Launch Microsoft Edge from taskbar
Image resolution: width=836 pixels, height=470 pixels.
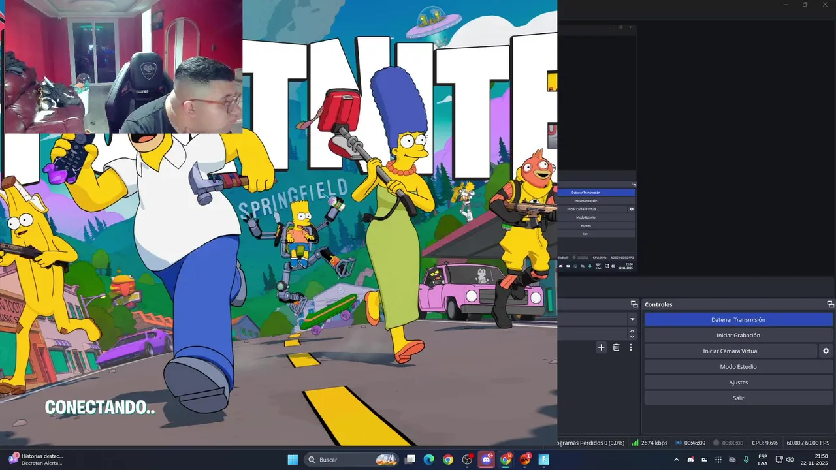tap(428, 460)
